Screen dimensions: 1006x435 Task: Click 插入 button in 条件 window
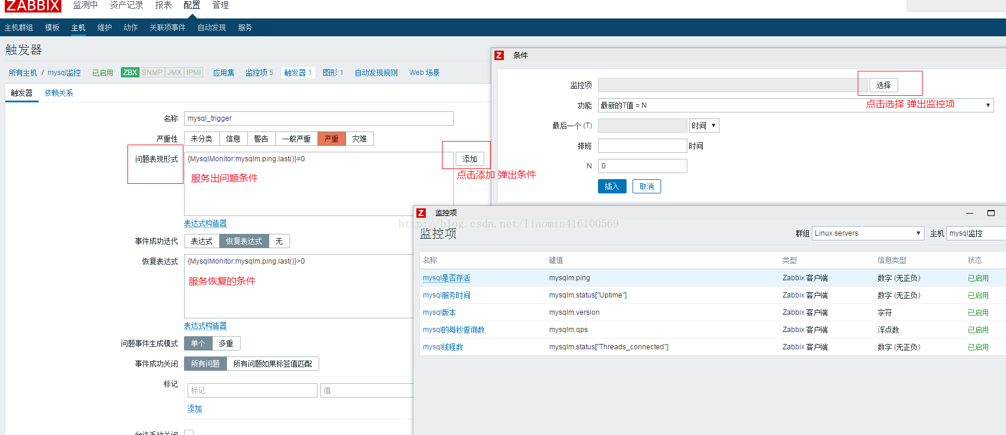[x=612, y=186]
